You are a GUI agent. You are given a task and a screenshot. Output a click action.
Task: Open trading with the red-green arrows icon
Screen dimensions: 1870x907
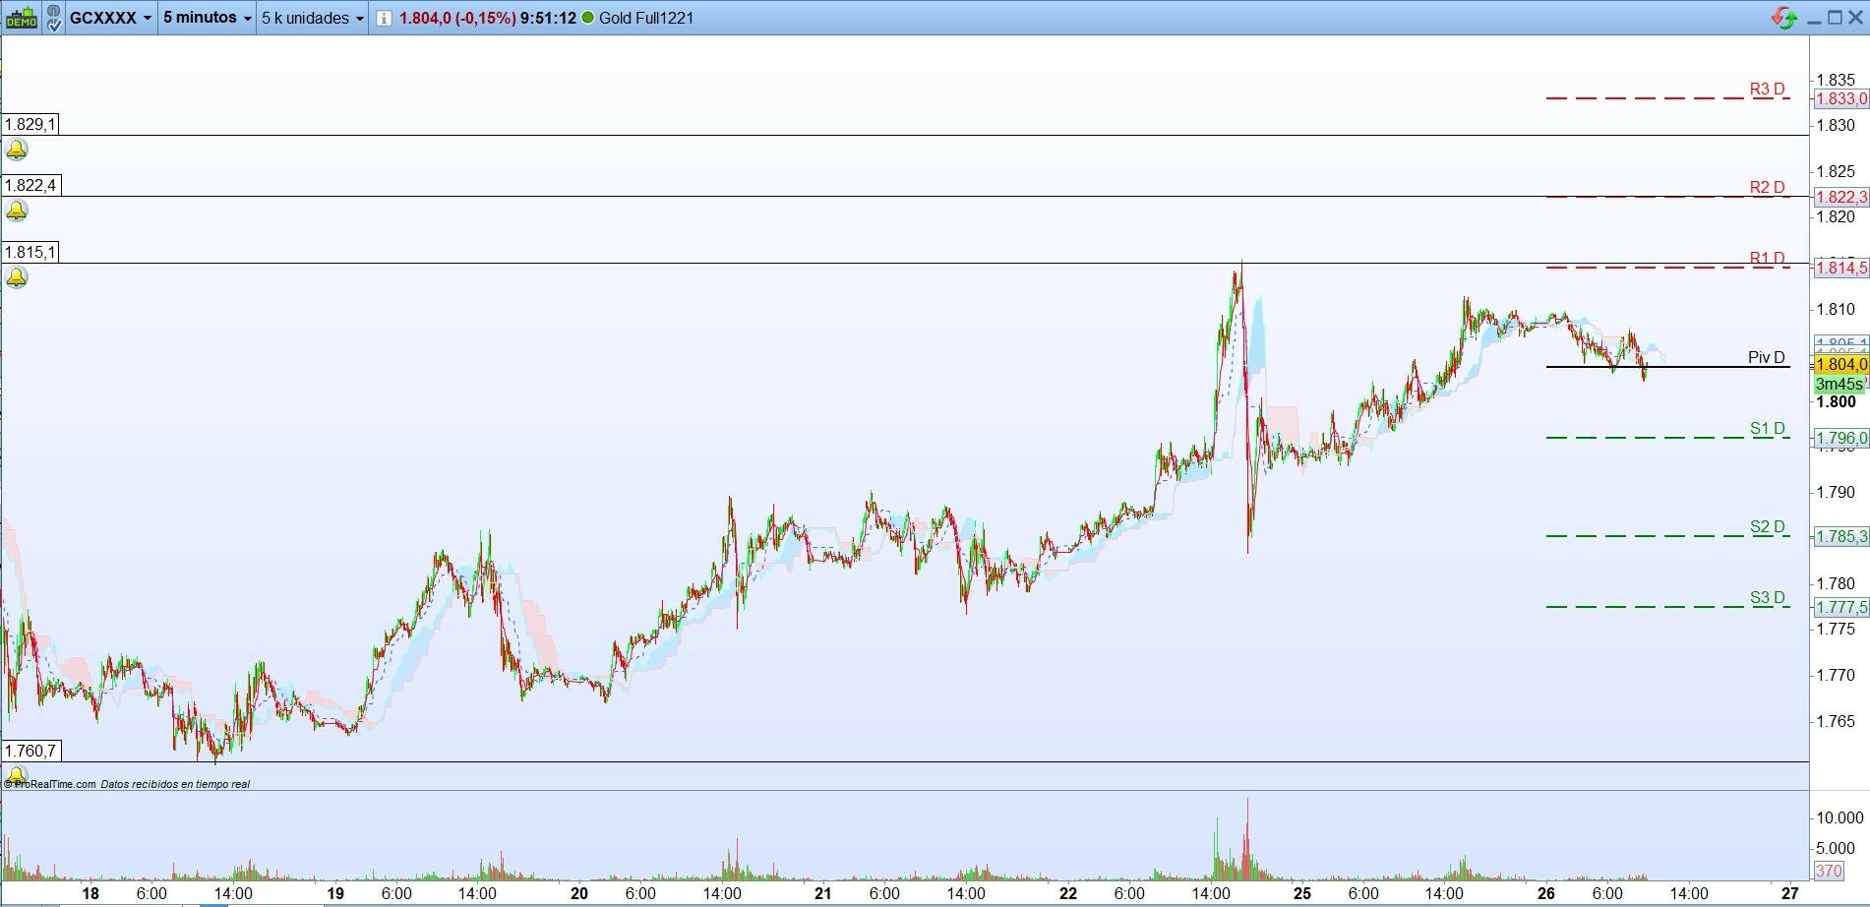coord(1783,18)
